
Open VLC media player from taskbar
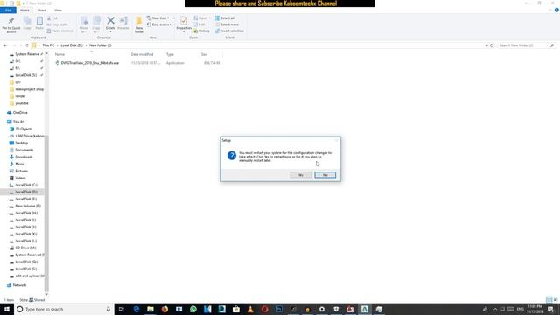point(250,309)
